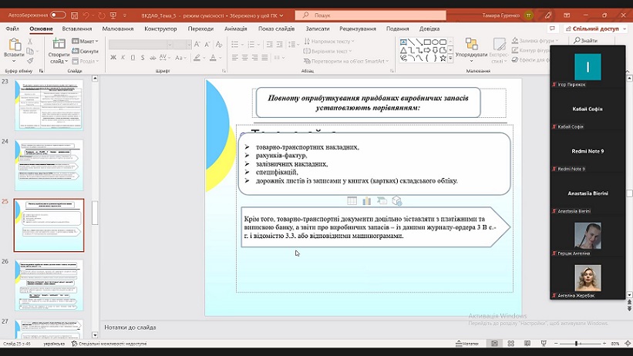Click the insert chart placeholder icon
The height and width of the screenshot is (356, 633).
point(366,201)
